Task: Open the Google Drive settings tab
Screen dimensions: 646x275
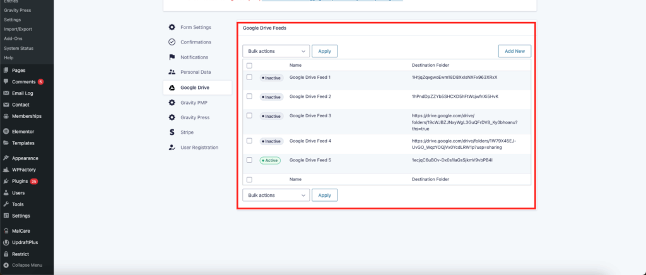Action: (x=197, y=88)
